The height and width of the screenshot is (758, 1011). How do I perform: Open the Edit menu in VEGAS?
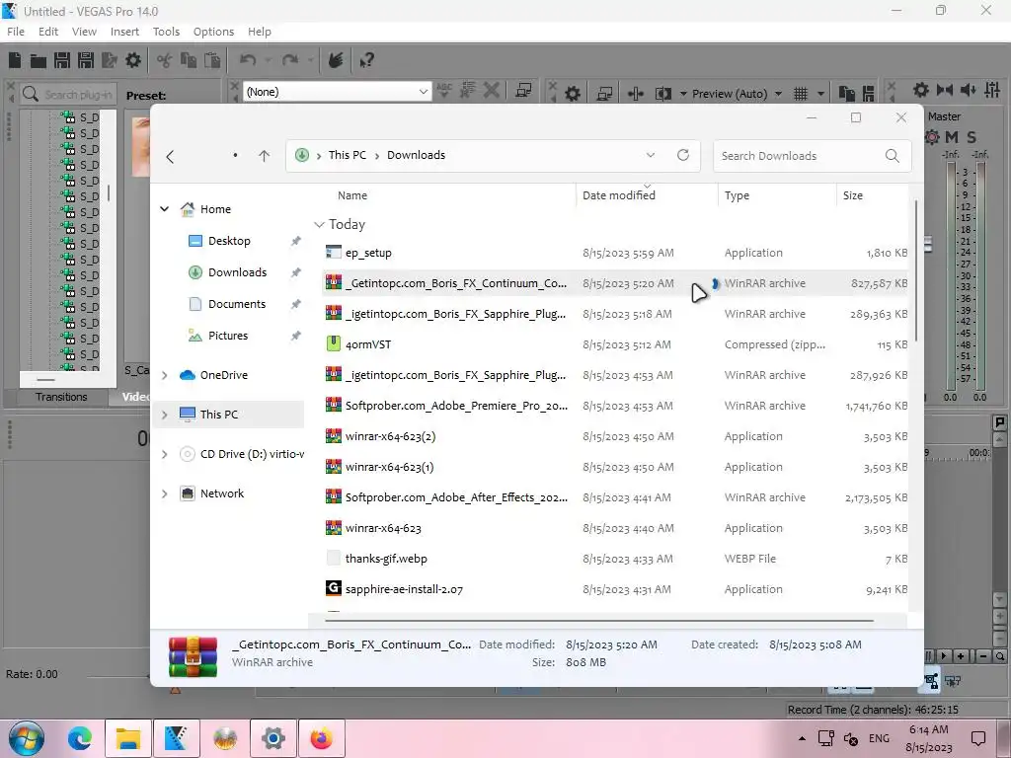click(x=48, y=32)
